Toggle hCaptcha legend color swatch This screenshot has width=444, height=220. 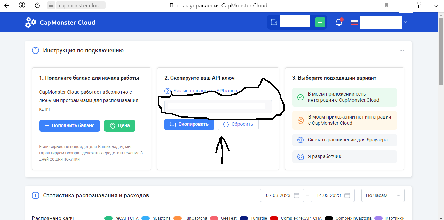click(x=146, y=218)
